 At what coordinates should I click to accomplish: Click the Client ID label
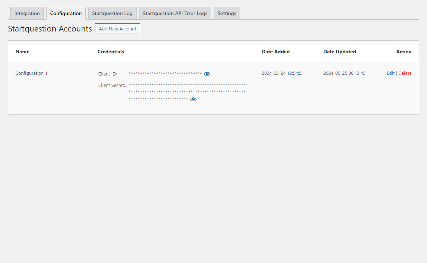[x=108, y=74]
